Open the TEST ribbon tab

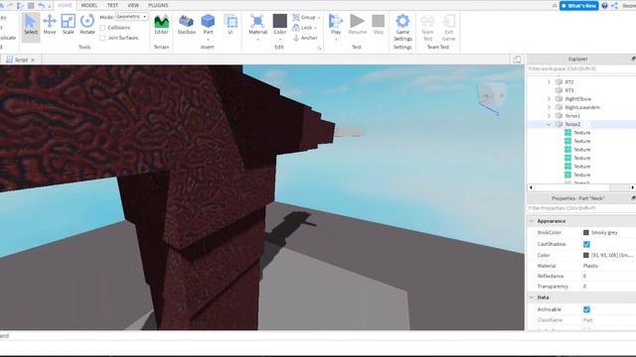pyautogui.click(x=112, y=5)
